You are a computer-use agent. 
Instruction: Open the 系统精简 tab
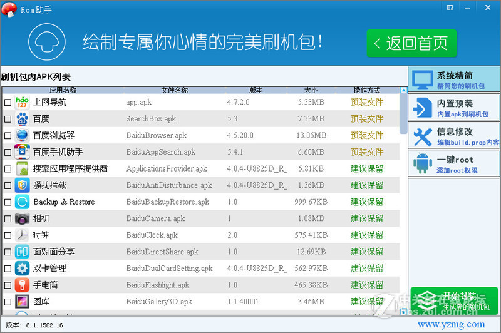pos(454,79)
